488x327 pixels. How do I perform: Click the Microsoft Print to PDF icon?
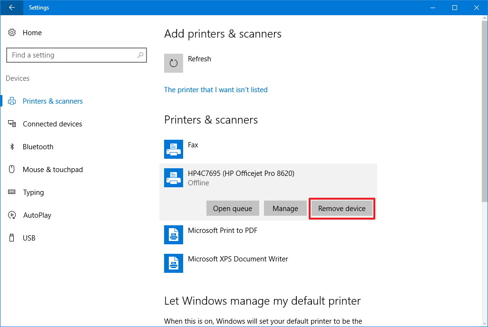pyautogui.click(x=173, y=234)
